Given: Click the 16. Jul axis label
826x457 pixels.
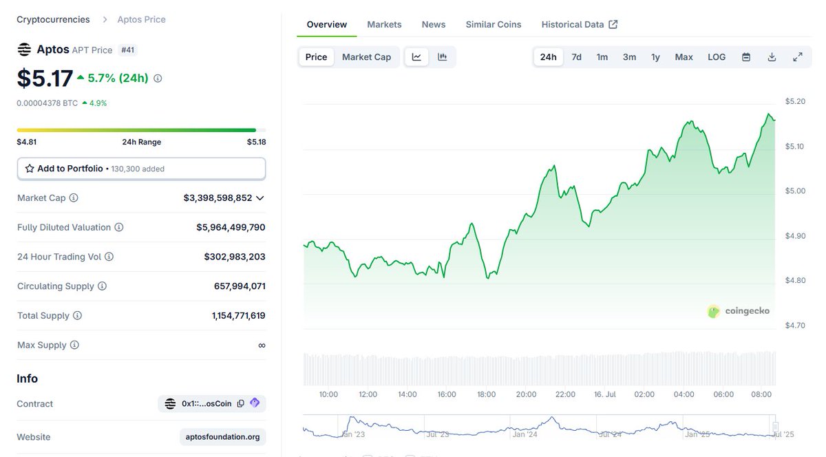Looking at the screenshot, I should (x=605, y=394).
